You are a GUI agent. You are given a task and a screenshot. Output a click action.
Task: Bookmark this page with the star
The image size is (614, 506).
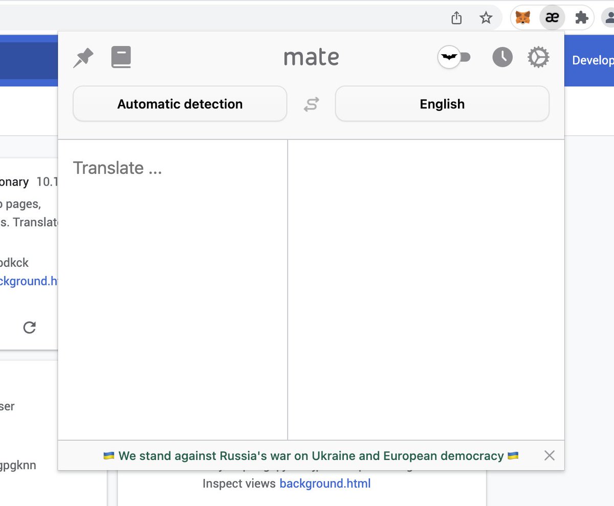coord(486,18)
